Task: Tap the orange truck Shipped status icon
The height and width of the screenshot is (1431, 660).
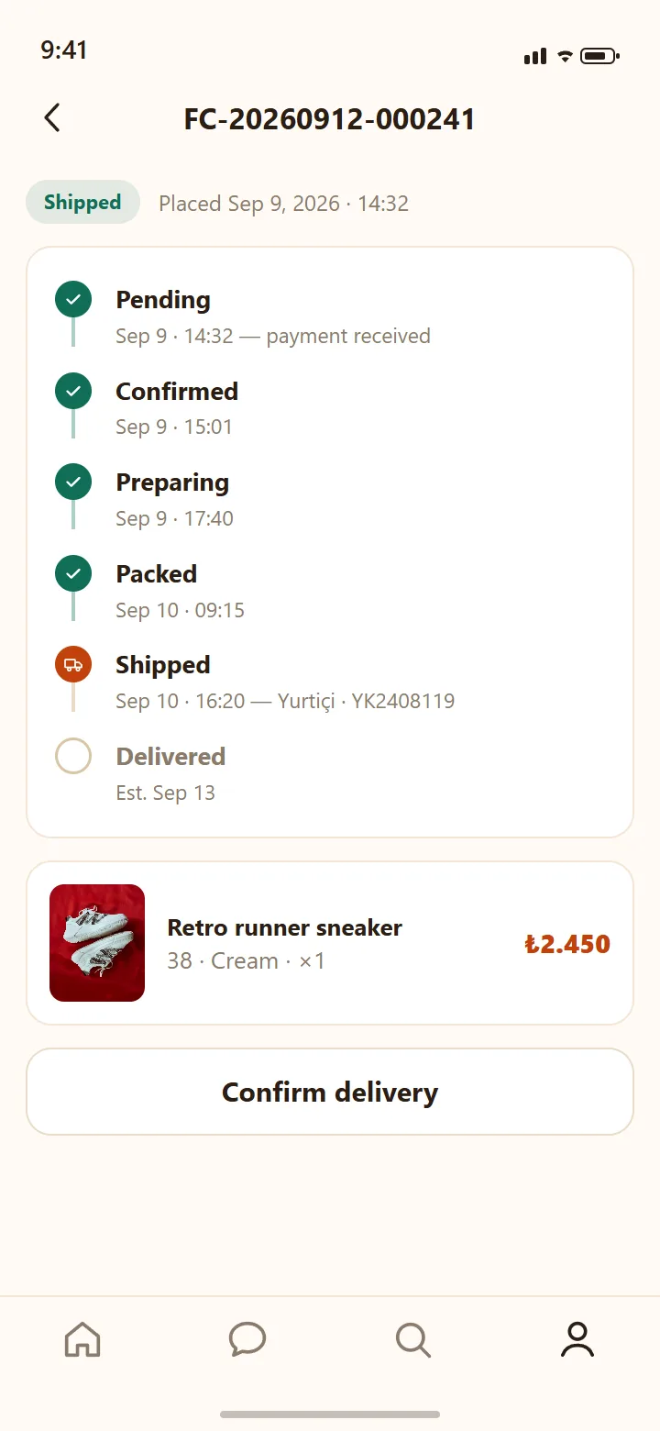Action: tap(73, 665)
